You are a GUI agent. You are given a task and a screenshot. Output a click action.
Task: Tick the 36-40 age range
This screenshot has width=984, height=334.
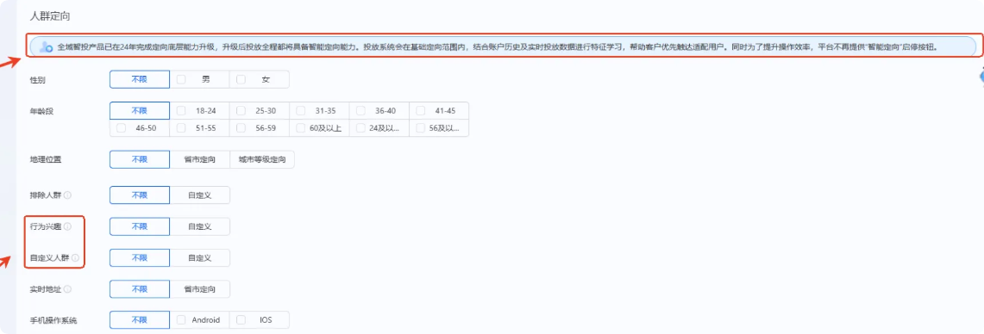click(x=360, y=111)
